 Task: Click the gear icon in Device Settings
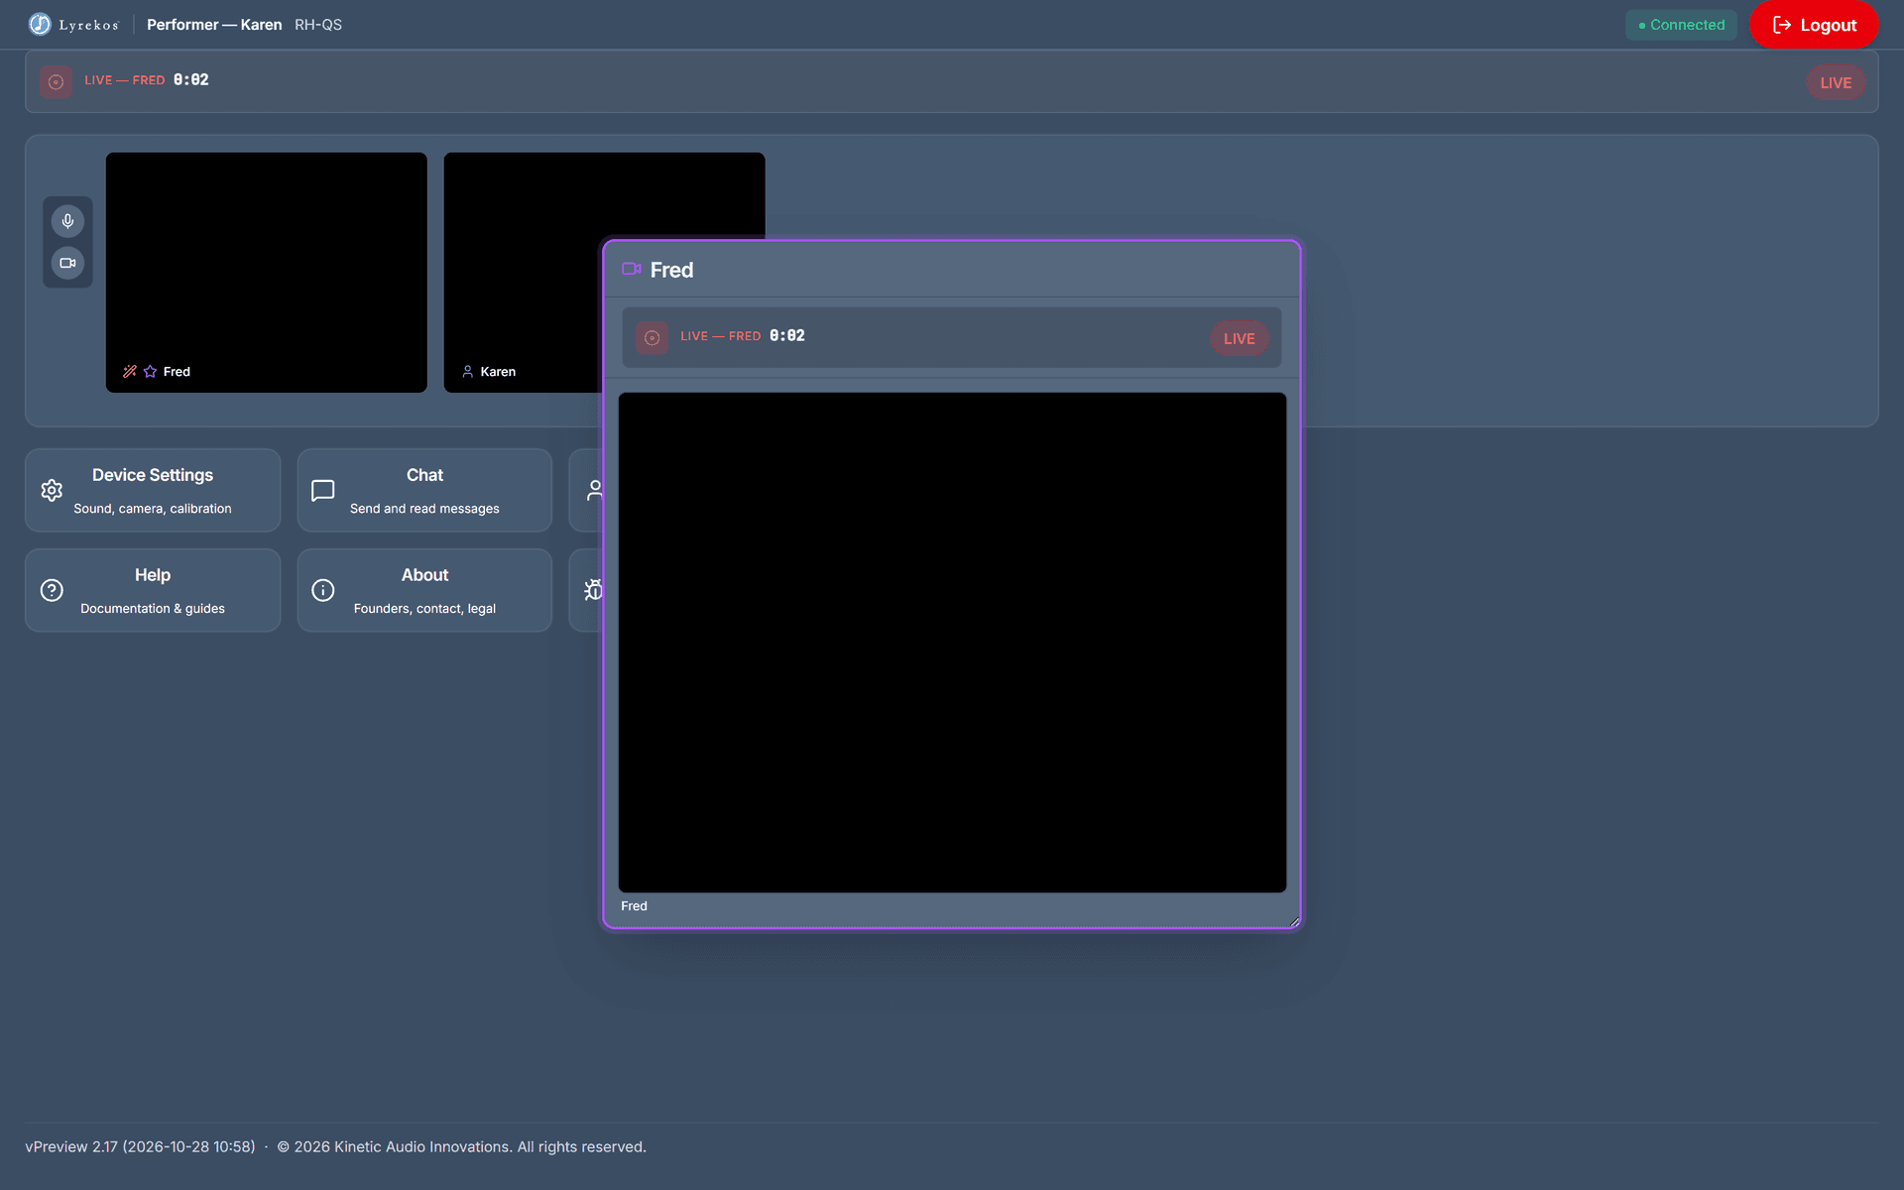52,490
